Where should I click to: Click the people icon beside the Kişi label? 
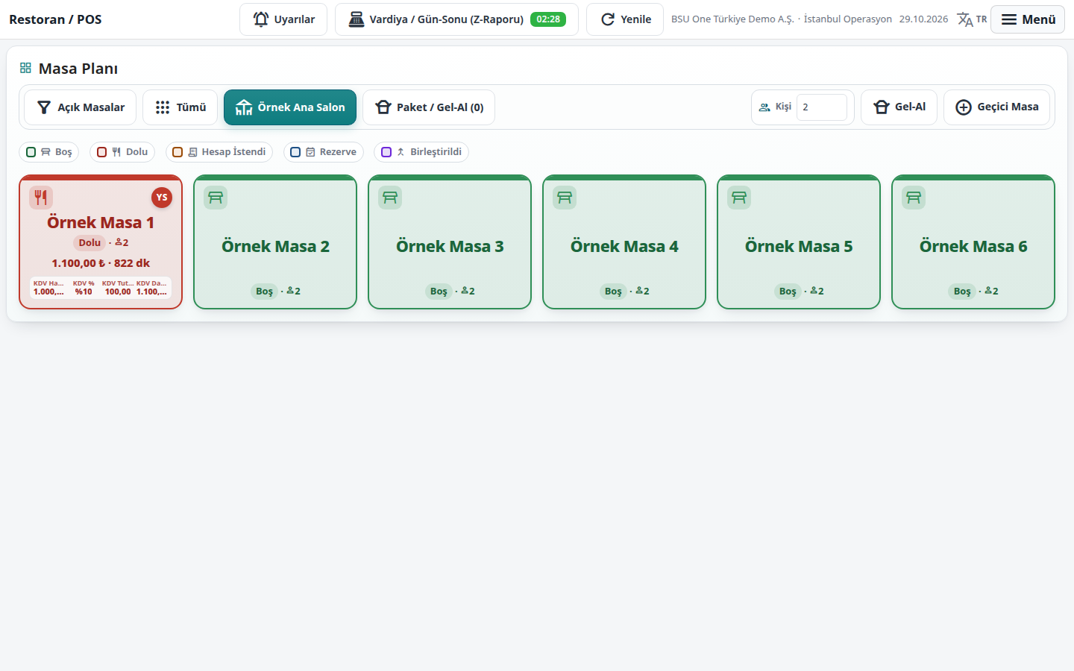pos(764,107)
